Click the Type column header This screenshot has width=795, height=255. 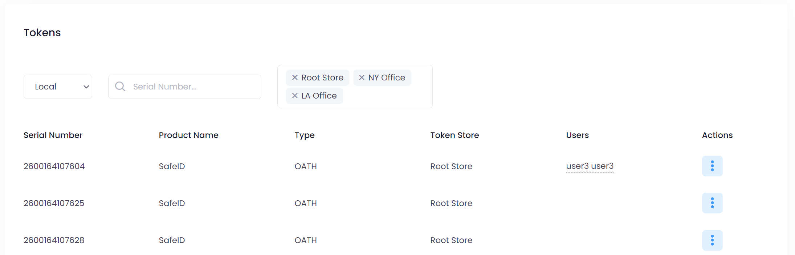tap(304, 135)
